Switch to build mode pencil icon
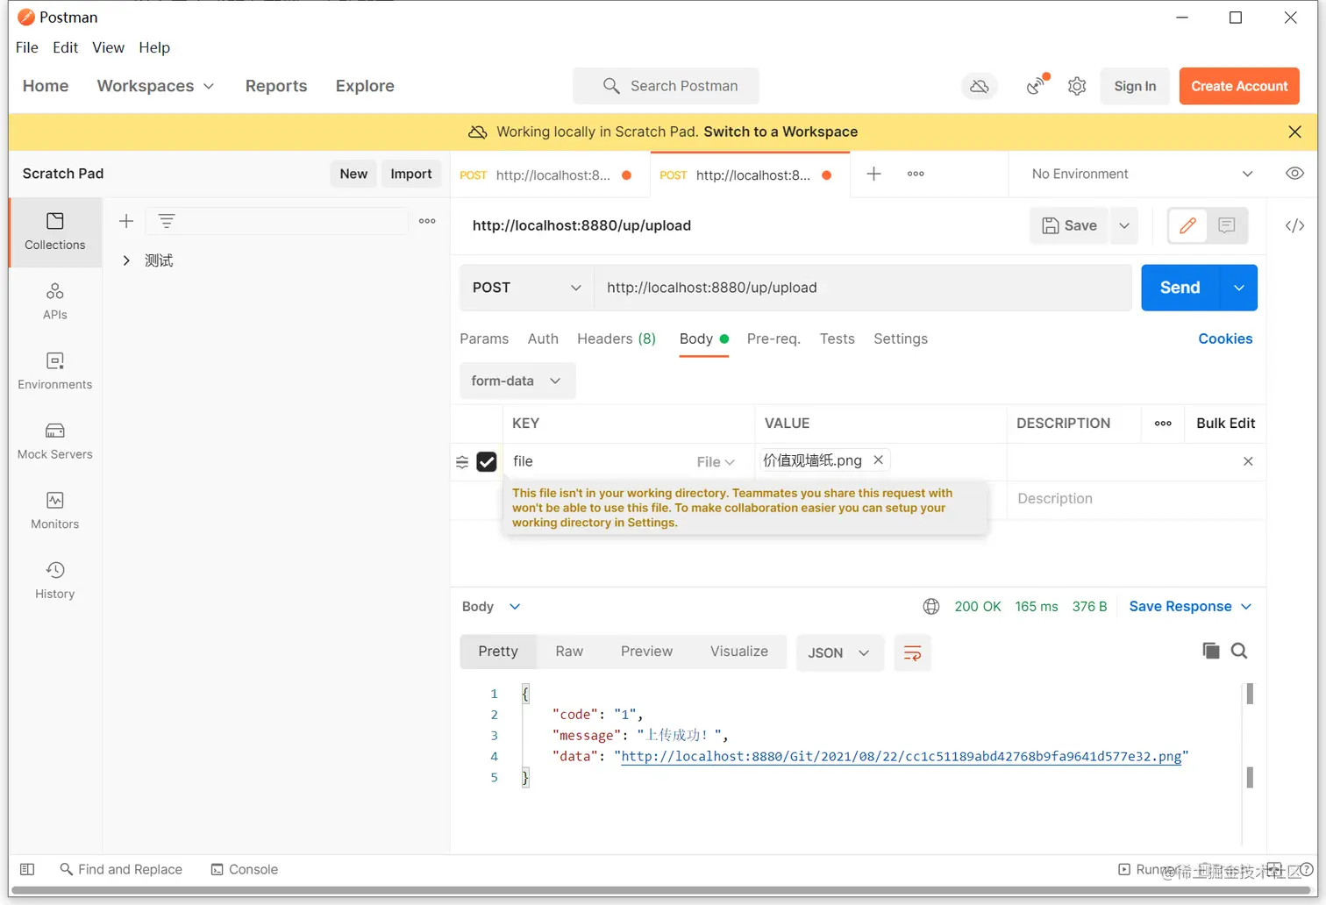The height and width of the screenshot is (905, 1326). [x=1187, y=225]
